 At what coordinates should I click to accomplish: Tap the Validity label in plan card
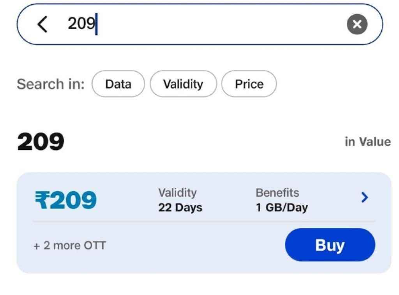177,193
